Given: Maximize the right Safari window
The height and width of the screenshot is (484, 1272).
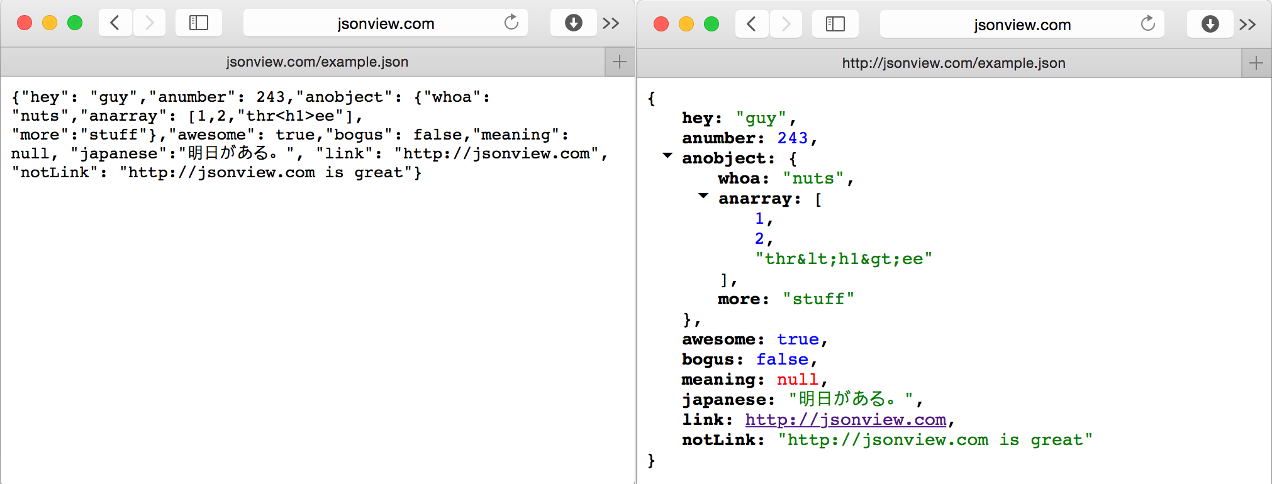Looking at the screenshot, I should (x=711, y=25).
